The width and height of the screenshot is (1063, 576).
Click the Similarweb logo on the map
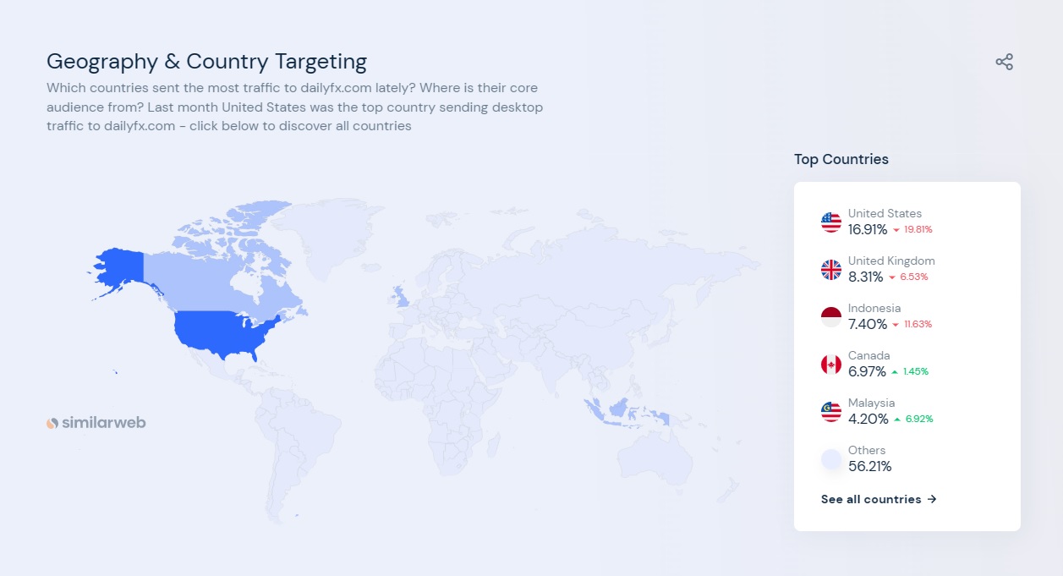tap(96, 423)
